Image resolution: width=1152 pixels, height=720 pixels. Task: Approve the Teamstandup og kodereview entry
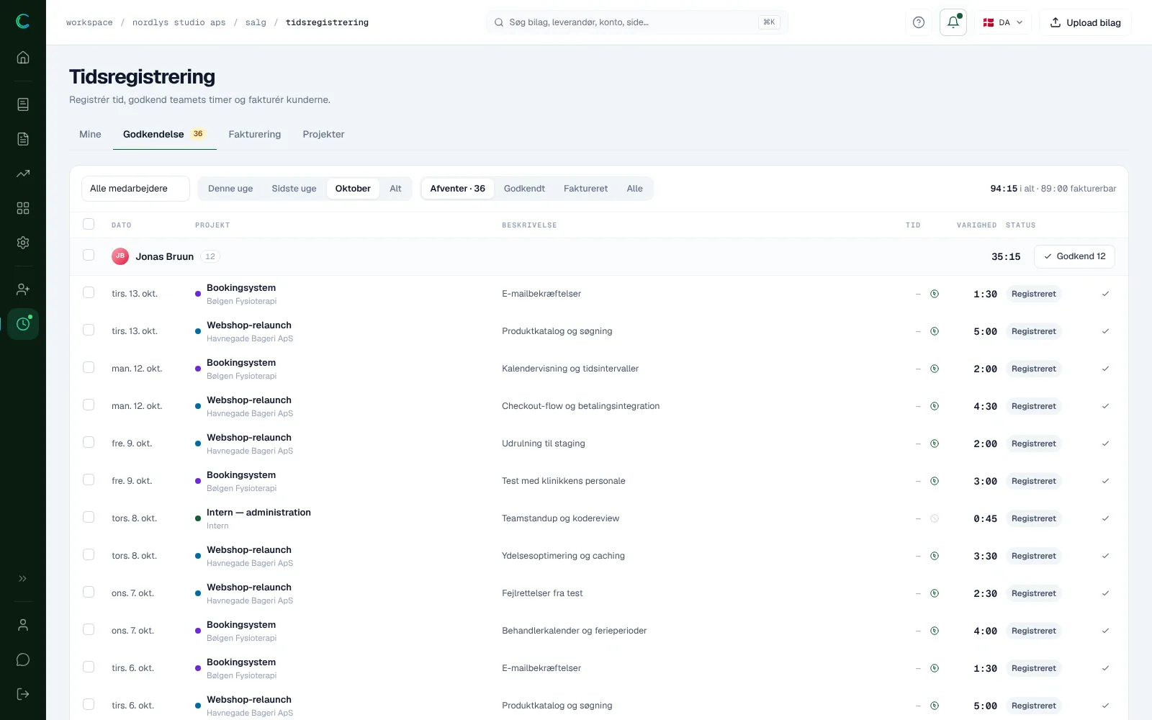click(x=1105, y=518)
